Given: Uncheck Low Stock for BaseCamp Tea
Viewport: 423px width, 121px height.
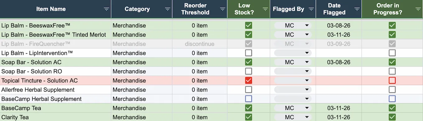Looking at the screenshot, I should coord(249,108).
